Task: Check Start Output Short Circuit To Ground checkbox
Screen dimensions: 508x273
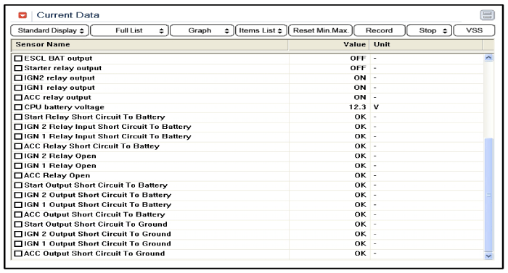Action: [18, 224]
